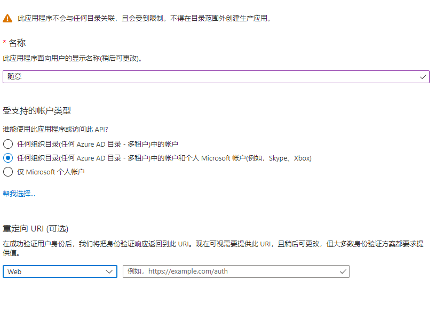Click the checkmark icon in the redirect URI field
The width and height of the screenshot is (436, 312).
coord(343,271)
